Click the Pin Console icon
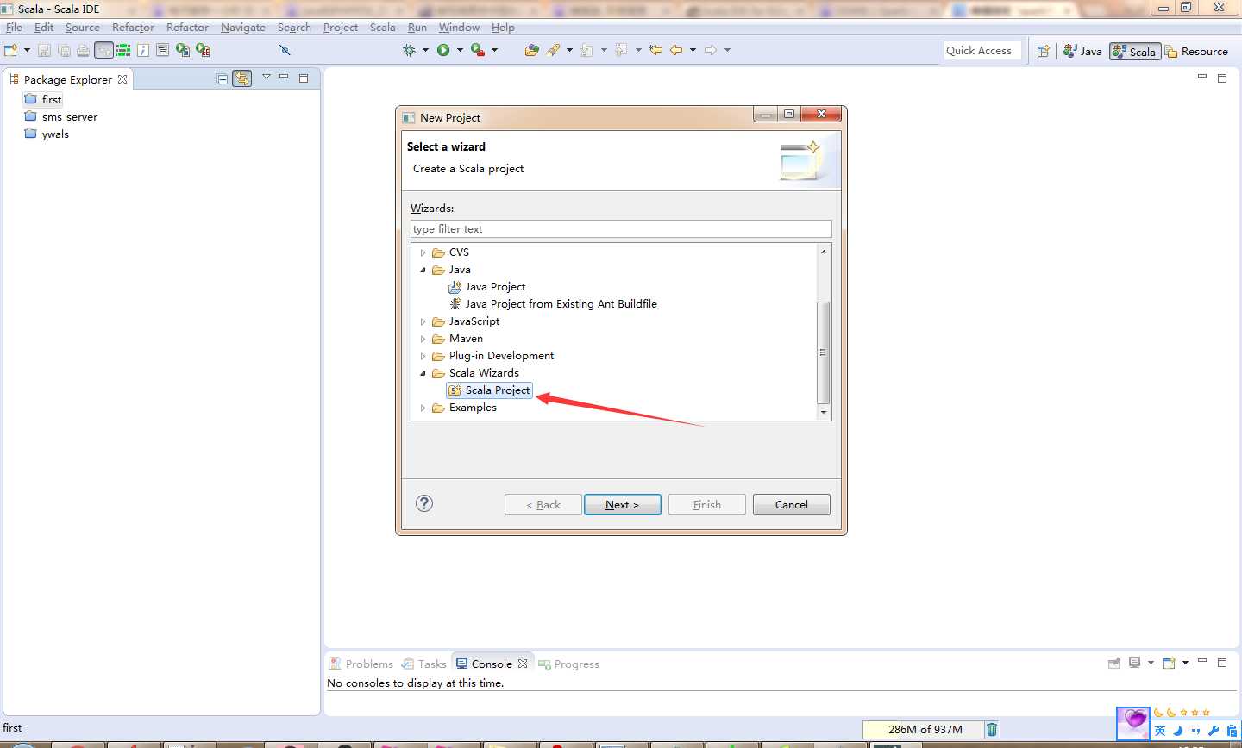This screenshot has width=1242, height=748. point(1114,663)
